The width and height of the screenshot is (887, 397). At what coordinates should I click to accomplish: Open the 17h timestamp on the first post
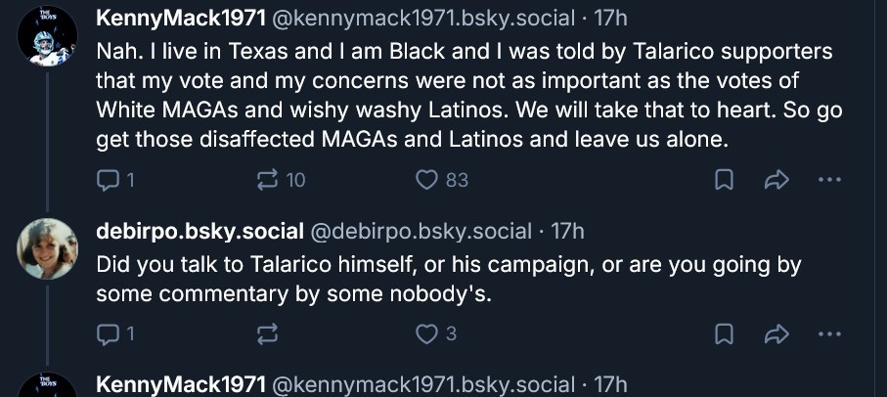[609, 18]
